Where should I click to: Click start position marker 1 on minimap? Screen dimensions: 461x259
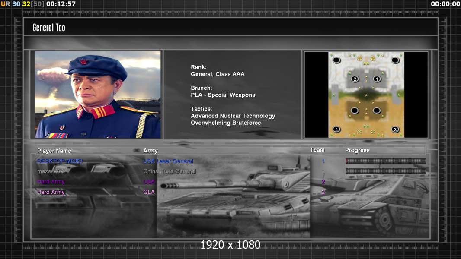pos(377,79)
